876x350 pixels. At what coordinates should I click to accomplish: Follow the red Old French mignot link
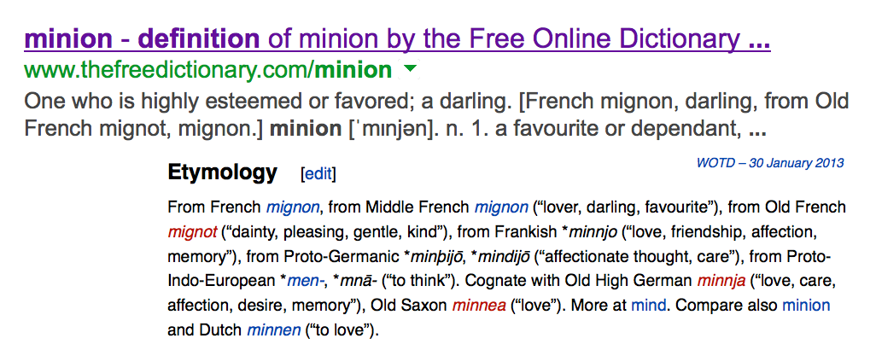click(x=192, y=231)
